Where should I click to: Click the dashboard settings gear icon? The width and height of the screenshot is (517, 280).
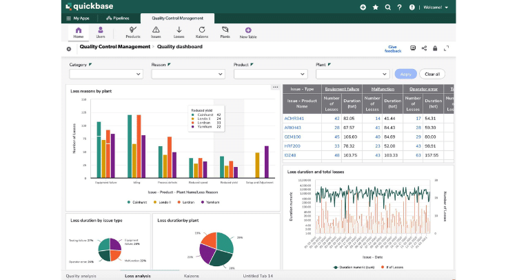point(69,49)
